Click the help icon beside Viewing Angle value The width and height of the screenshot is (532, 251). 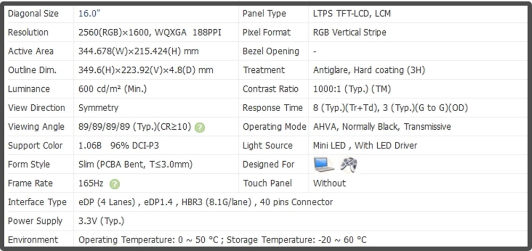tap(199, 127)
